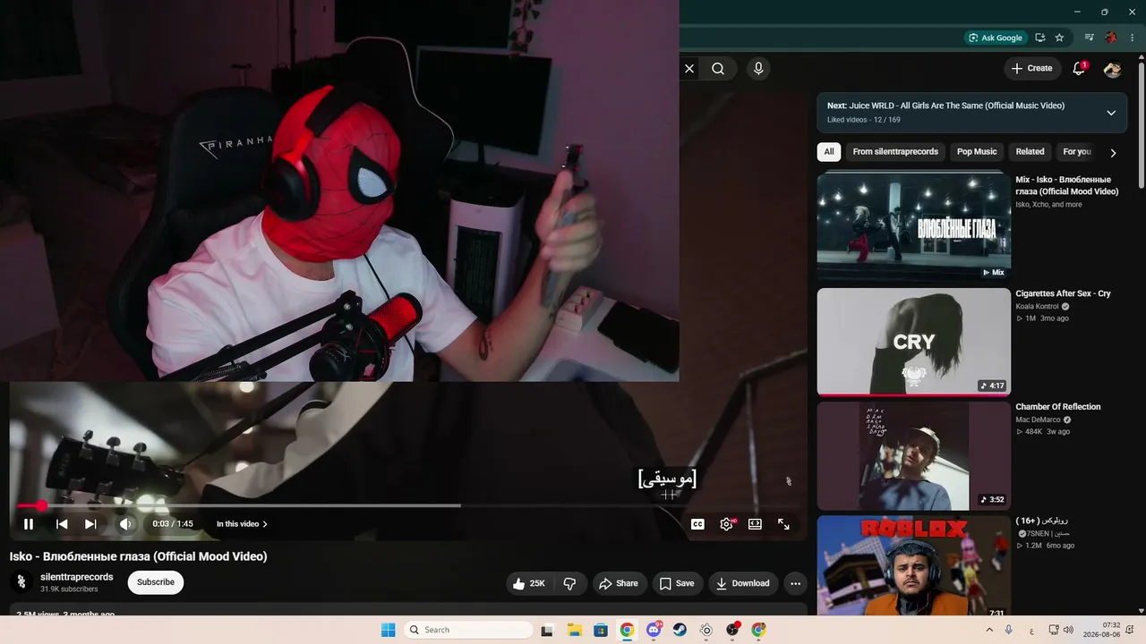Open the YouTube account avatar menu

point(1113,69)
